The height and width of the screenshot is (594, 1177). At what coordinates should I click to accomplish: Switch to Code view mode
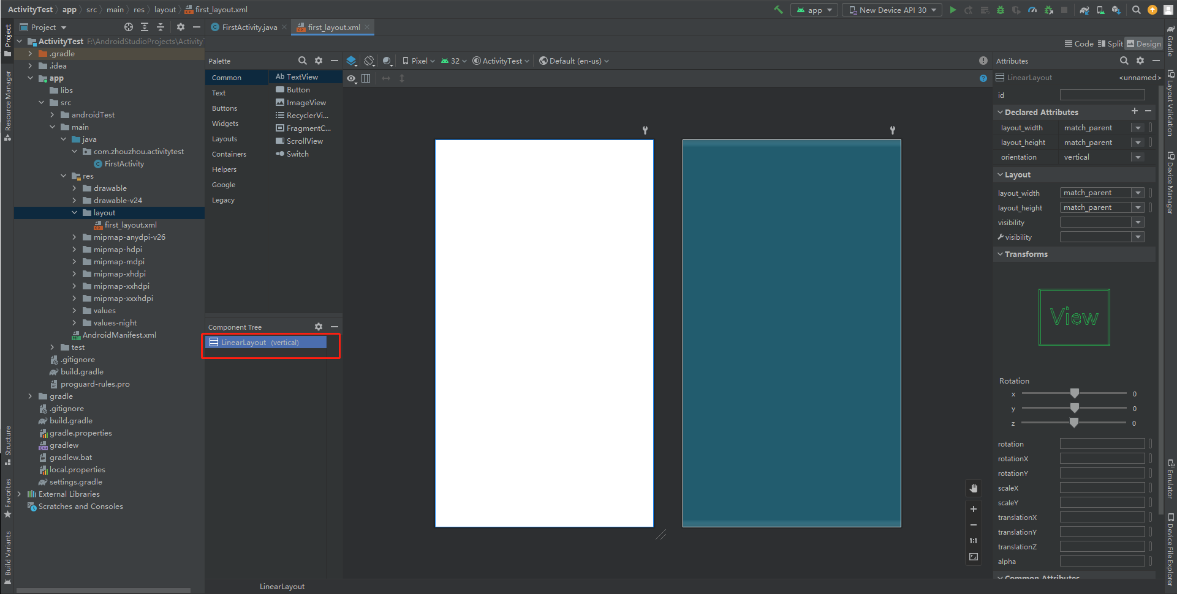[x=1079, y=43]
